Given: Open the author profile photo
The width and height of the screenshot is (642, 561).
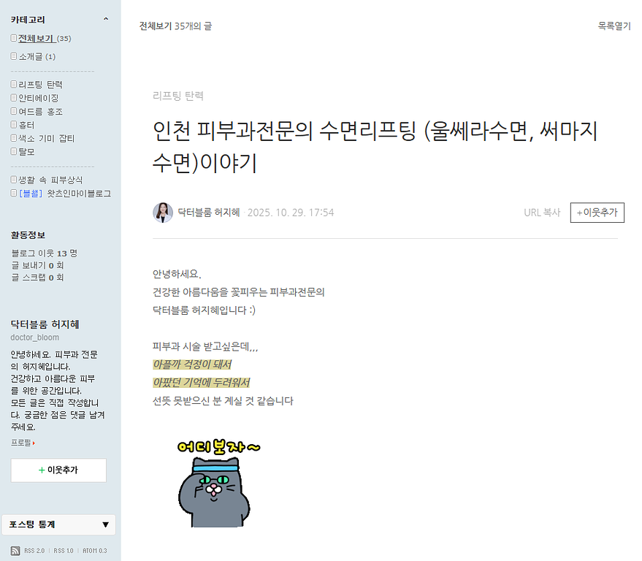Looking at the screenshot, I should coord(163,213).
